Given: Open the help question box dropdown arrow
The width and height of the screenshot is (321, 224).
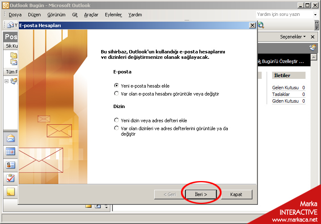Looking at the screenshot, I should (x=315, y=15).
